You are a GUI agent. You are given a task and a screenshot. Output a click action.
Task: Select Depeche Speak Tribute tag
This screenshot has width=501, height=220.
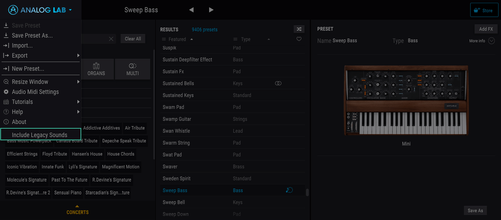pyautogui.click(x=124, y=141)
